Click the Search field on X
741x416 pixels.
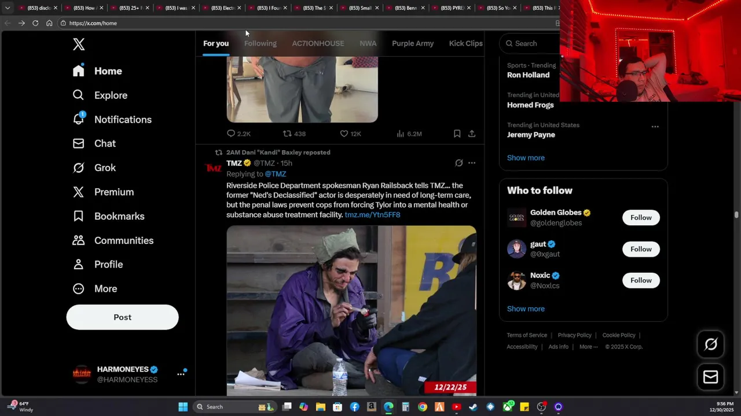[x=530, y=43]
